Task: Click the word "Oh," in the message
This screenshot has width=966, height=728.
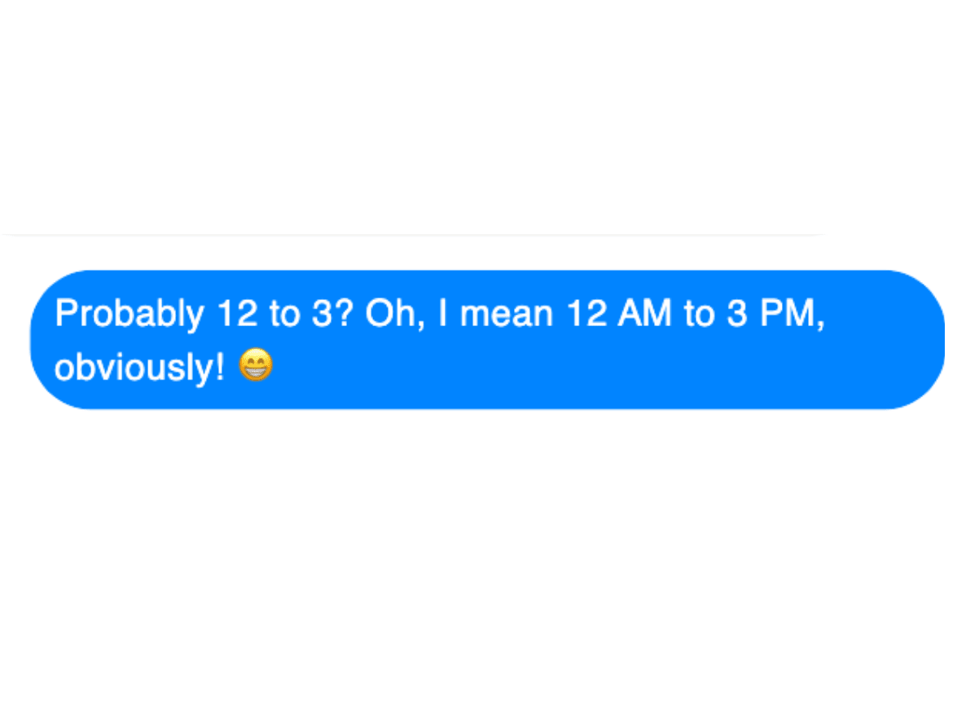Action: click(x=395, y=314)
